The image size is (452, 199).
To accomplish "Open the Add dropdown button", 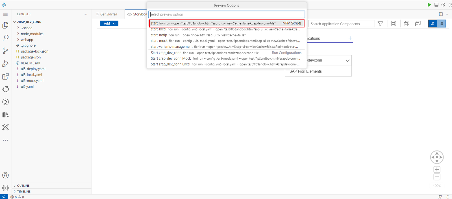I will [109, 23].
